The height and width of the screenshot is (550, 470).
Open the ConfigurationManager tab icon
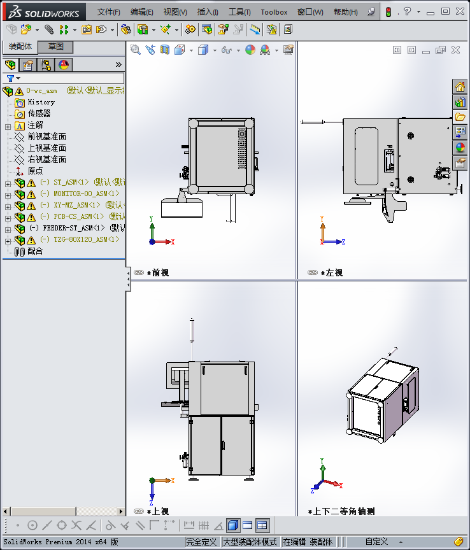tap(46, 65)
